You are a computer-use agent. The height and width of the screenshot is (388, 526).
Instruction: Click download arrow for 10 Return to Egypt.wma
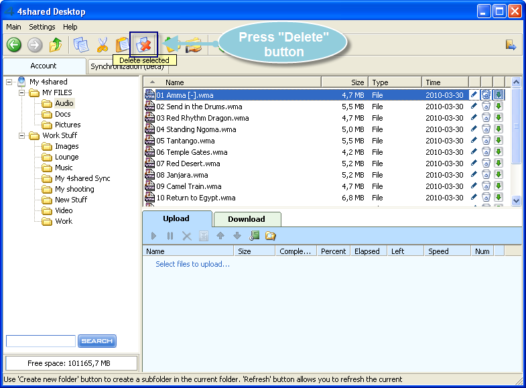tap(499, 198)
